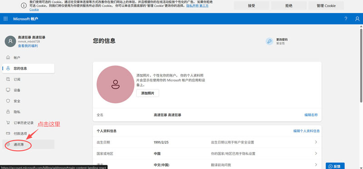
Task: Click the country value 中国
Action: click(x=157, y=154)
